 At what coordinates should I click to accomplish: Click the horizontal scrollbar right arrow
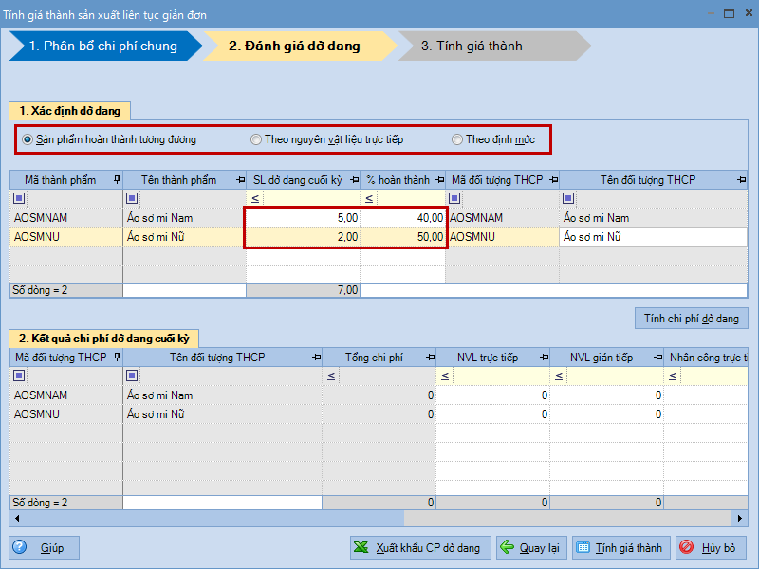click(740, 518)
